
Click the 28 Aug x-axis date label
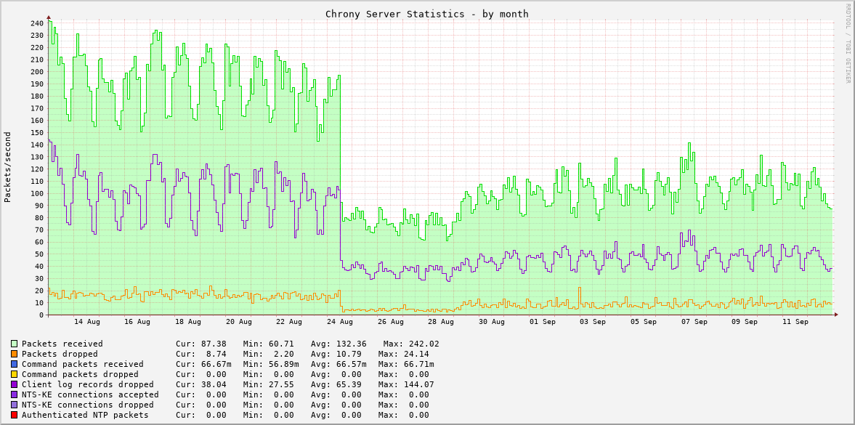441,322
